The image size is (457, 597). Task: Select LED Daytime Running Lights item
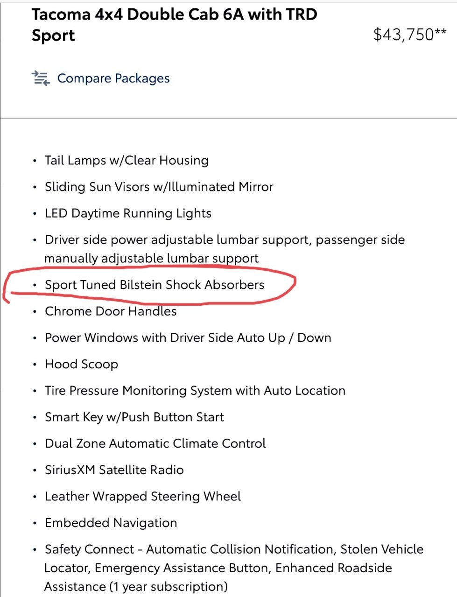pyautogui.click(x=128, y=214)
